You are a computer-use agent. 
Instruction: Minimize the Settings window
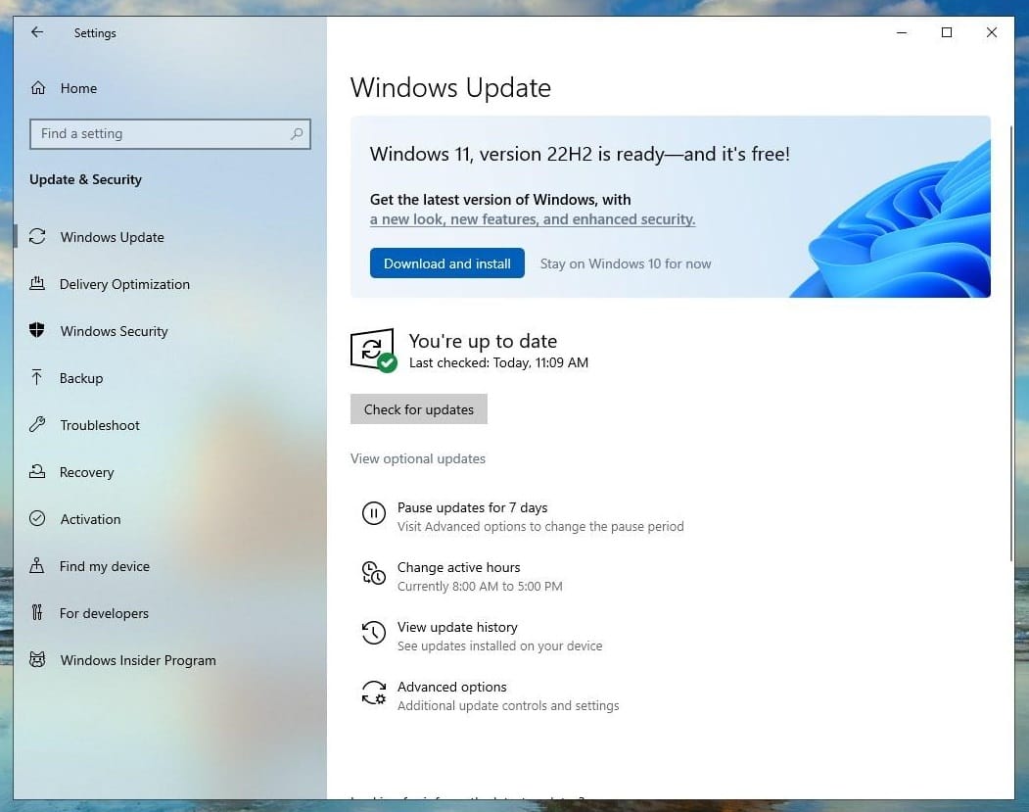tap(902, 32)
